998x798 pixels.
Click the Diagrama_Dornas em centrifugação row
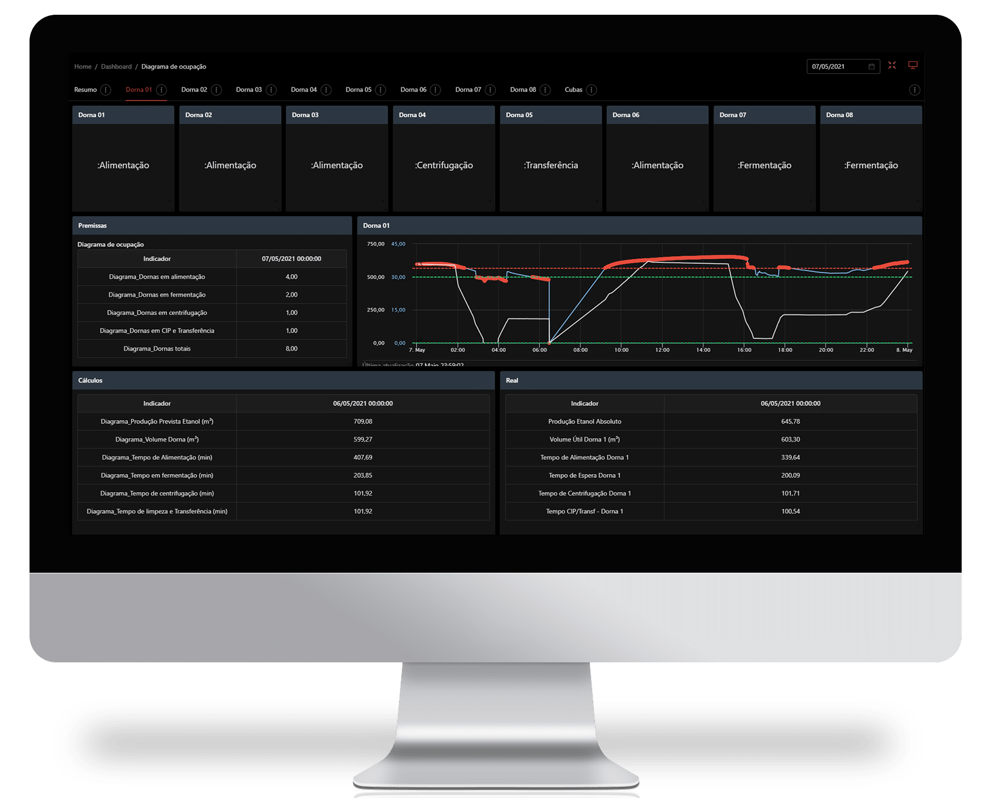coord(212,313)
